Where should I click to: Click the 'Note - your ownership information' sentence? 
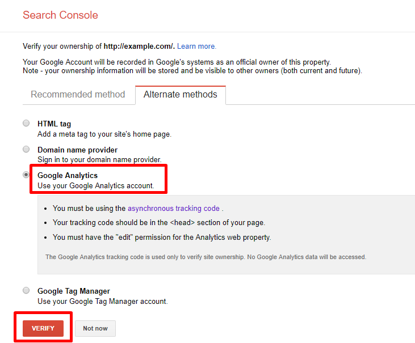pyautogui.click(x=192, y=70)
